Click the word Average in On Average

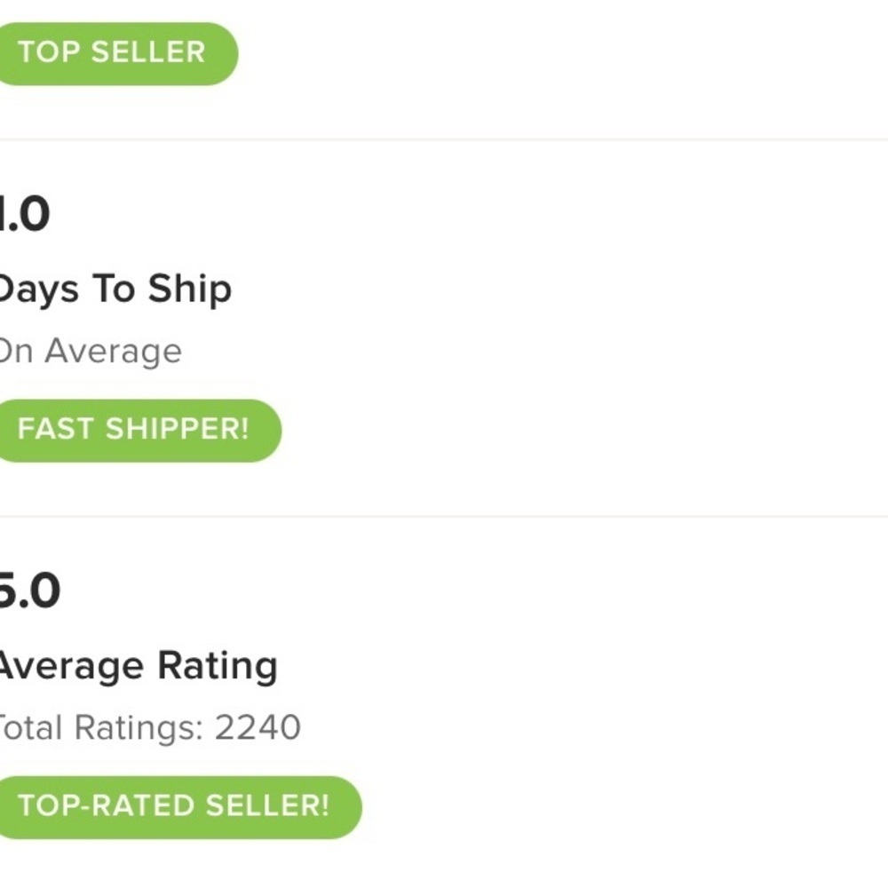coord(114,352)
